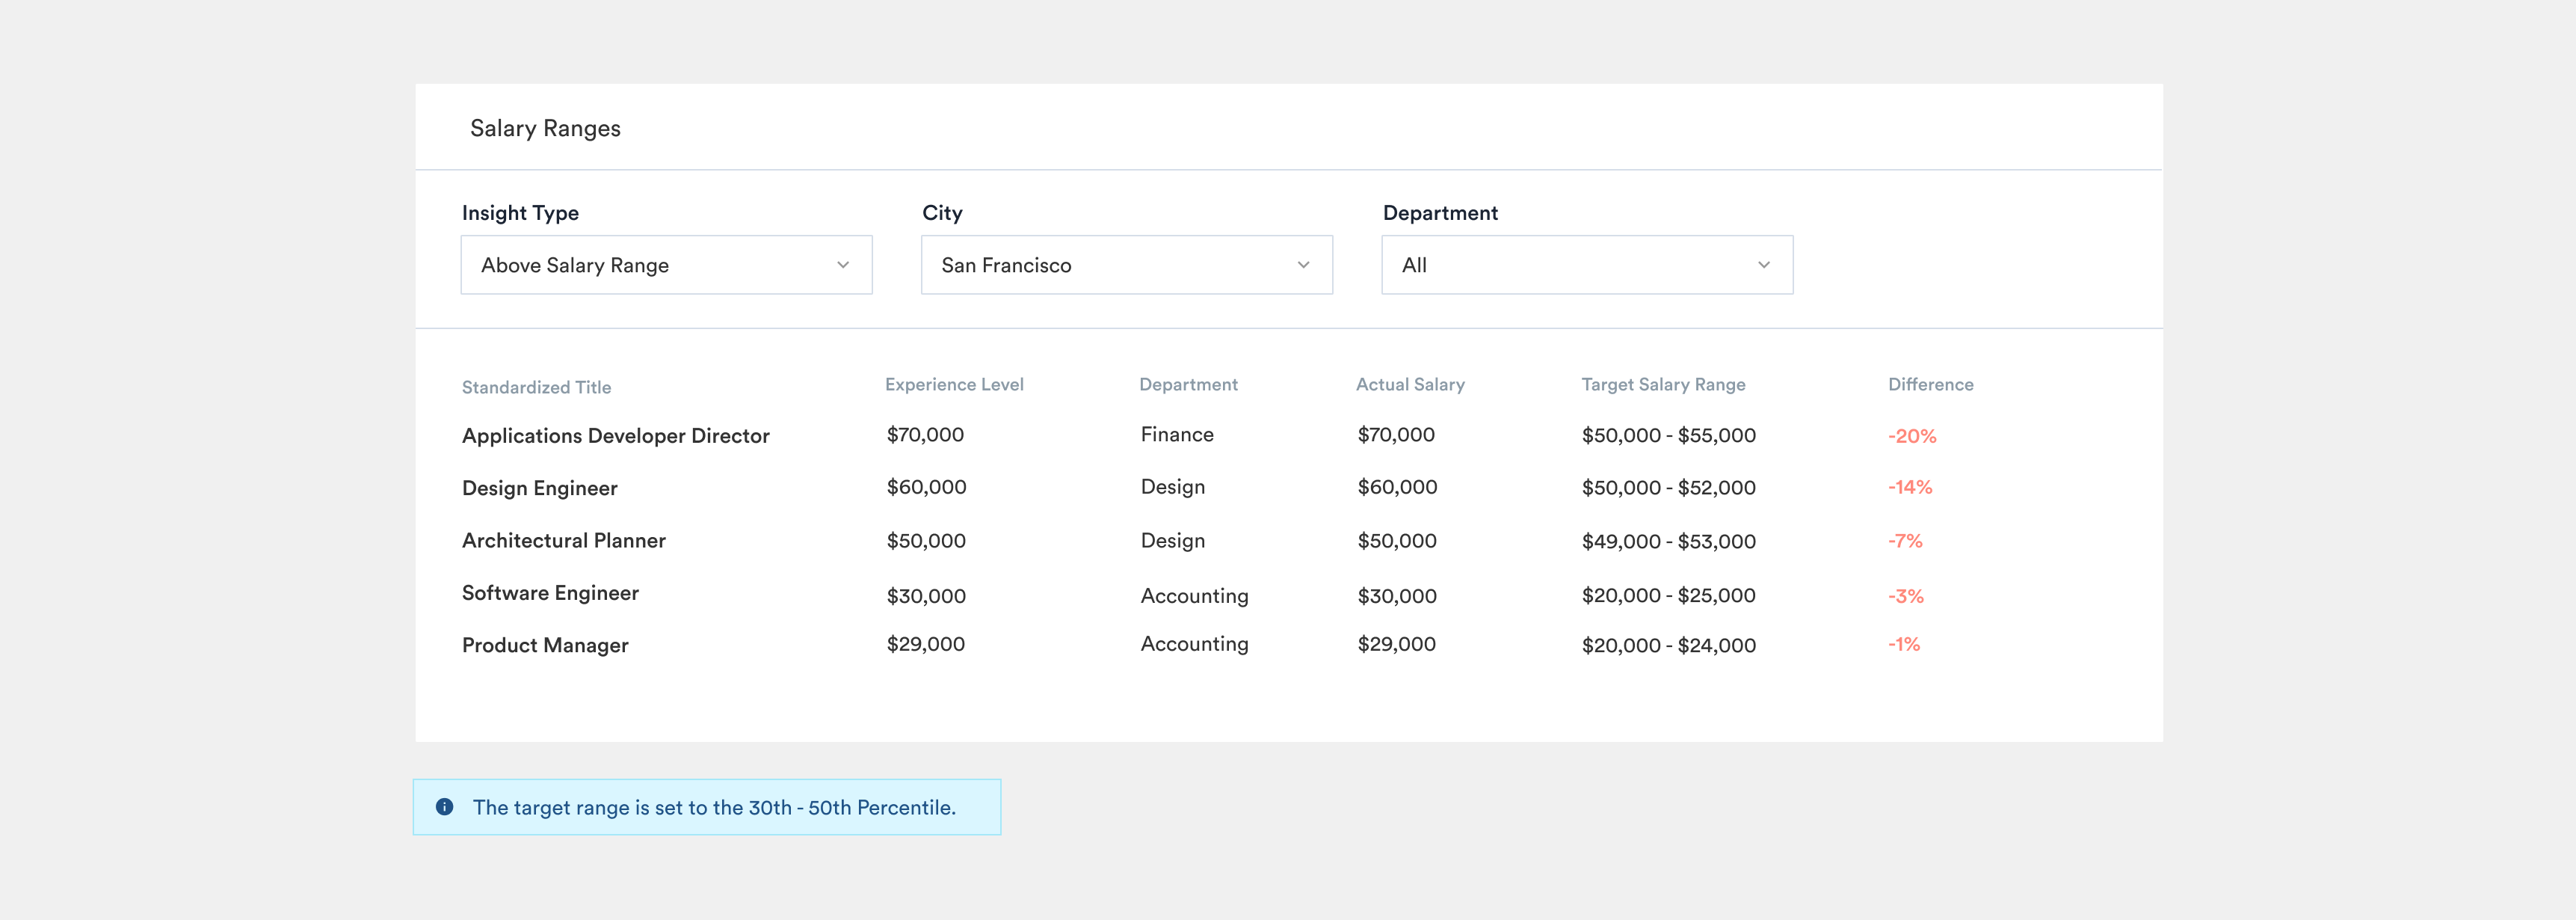Click the -1% difference value
Image resolution: width=2576 pixels, height=920 pixels.
[x=1904, y=645]
